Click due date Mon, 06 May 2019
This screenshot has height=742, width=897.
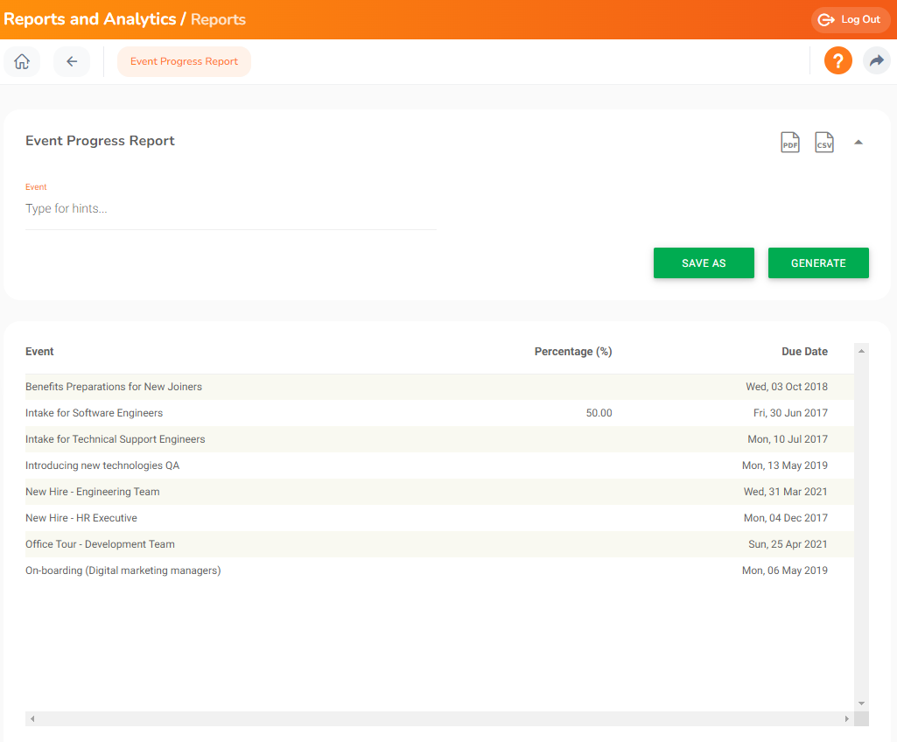click(784, 570)
